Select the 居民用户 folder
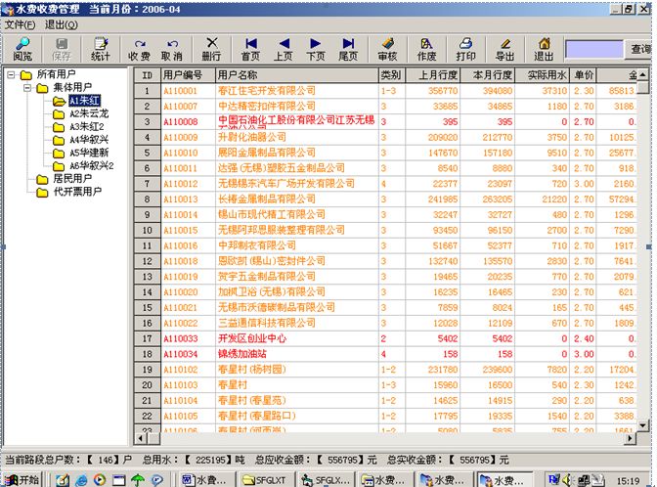This screenshot has height=487, width=657. click(72, 179)
